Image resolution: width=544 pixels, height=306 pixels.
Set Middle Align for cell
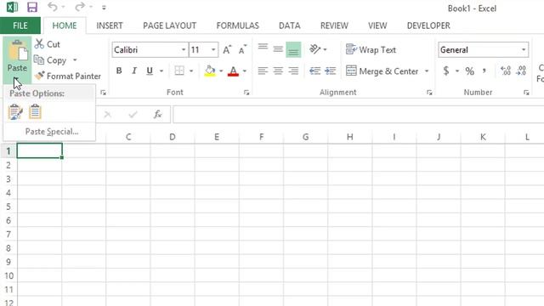(x=278, y=49)
